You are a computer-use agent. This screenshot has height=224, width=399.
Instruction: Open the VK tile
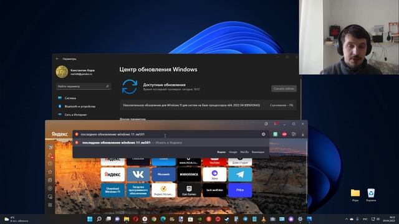click(138, 174)
